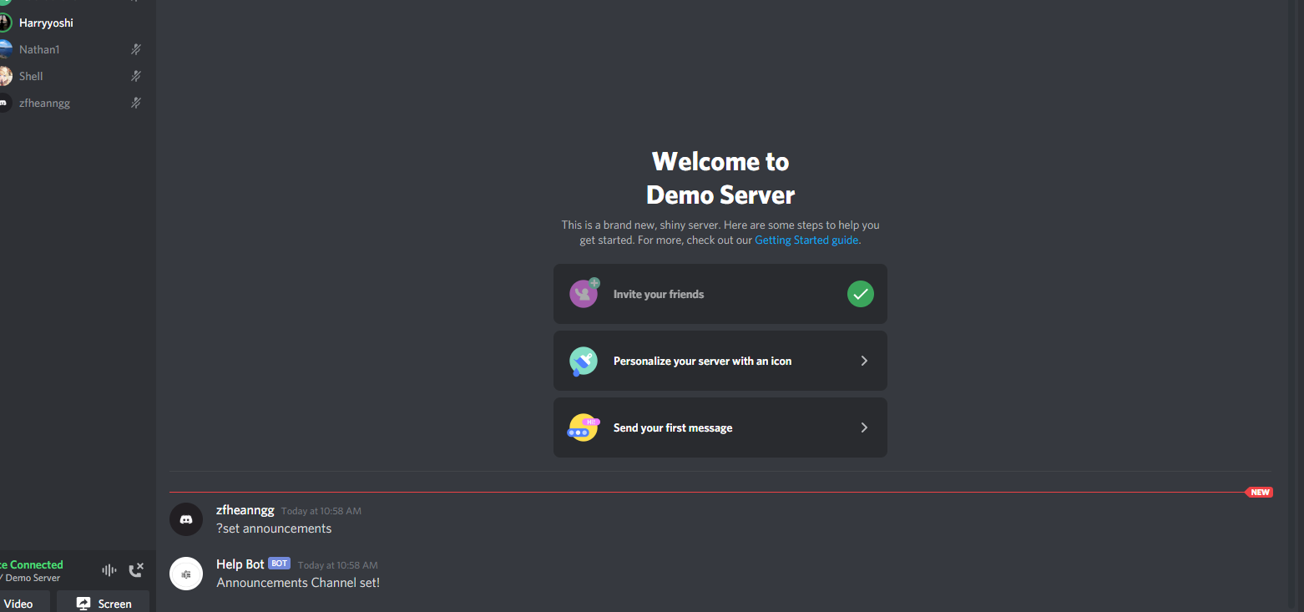
Task: Start Screen share from voice panel
Action: coord(104,603)
